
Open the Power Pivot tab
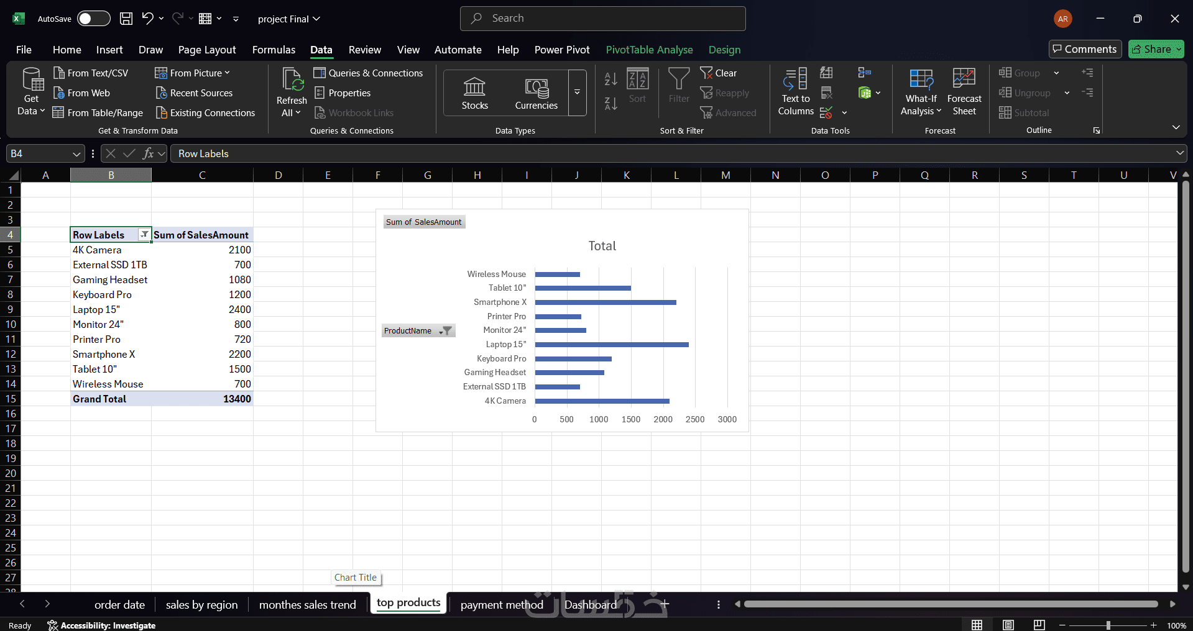(562, 50)
